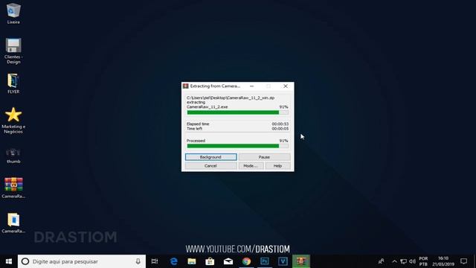Open File Explorer from taskbar
Image resolution: width=476 pixels, height=268 pixels.
point(192,261)
